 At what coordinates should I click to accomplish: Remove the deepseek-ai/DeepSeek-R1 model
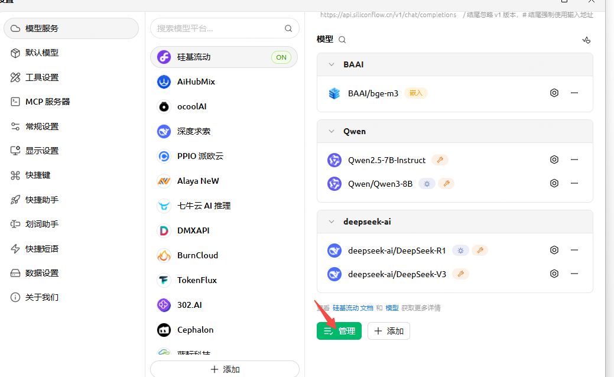574,250
